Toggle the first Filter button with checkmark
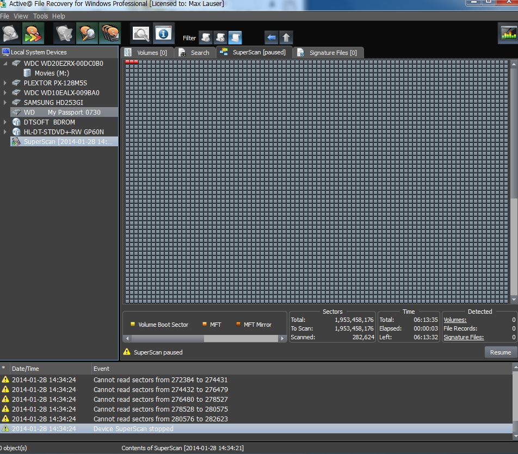Screen dimensions: 518x454 pyautogui.click(x=206, y=38)
